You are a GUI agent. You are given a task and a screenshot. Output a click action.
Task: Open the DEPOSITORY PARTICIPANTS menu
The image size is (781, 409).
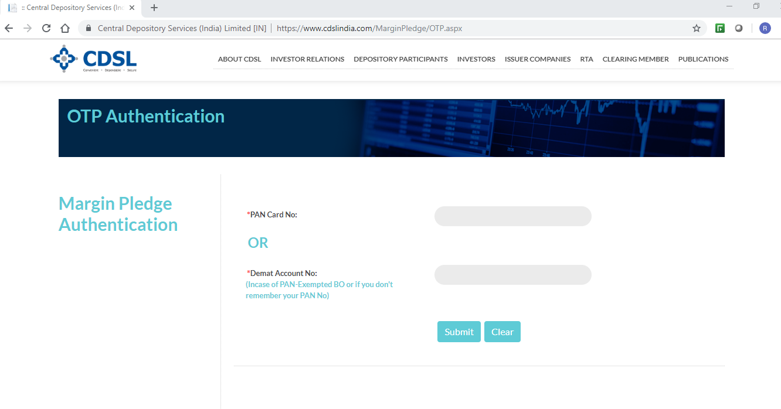pos(400,59)
